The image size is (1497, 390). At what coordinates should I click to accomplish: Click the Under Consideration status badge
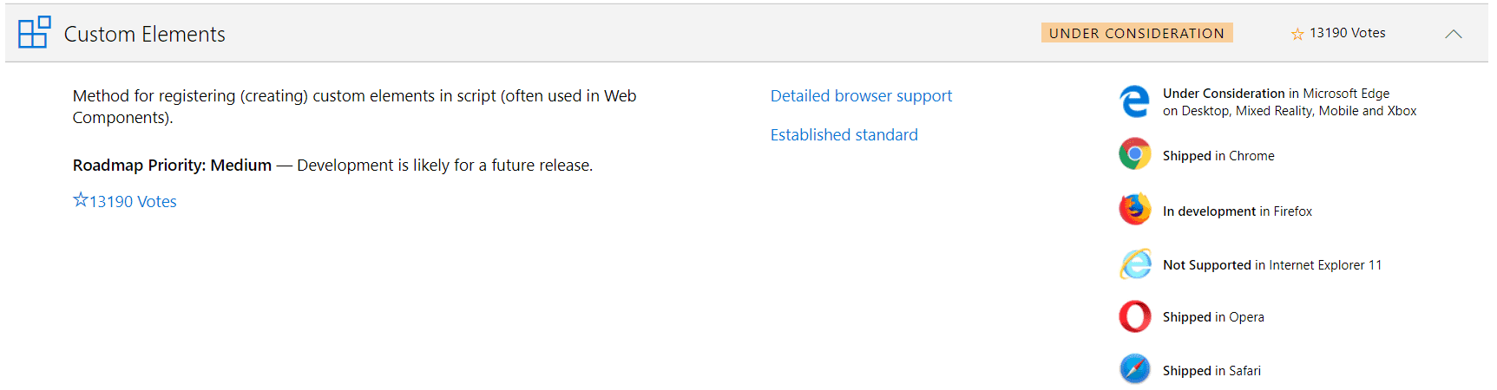point(1136,33)
